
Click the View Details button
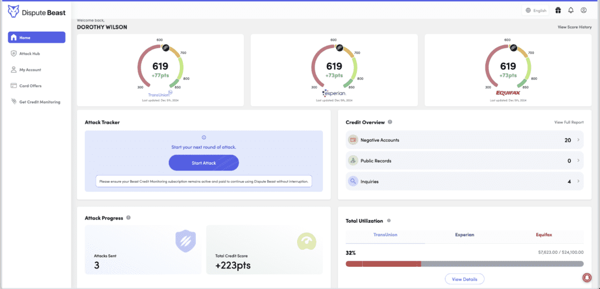pos(464,278)
